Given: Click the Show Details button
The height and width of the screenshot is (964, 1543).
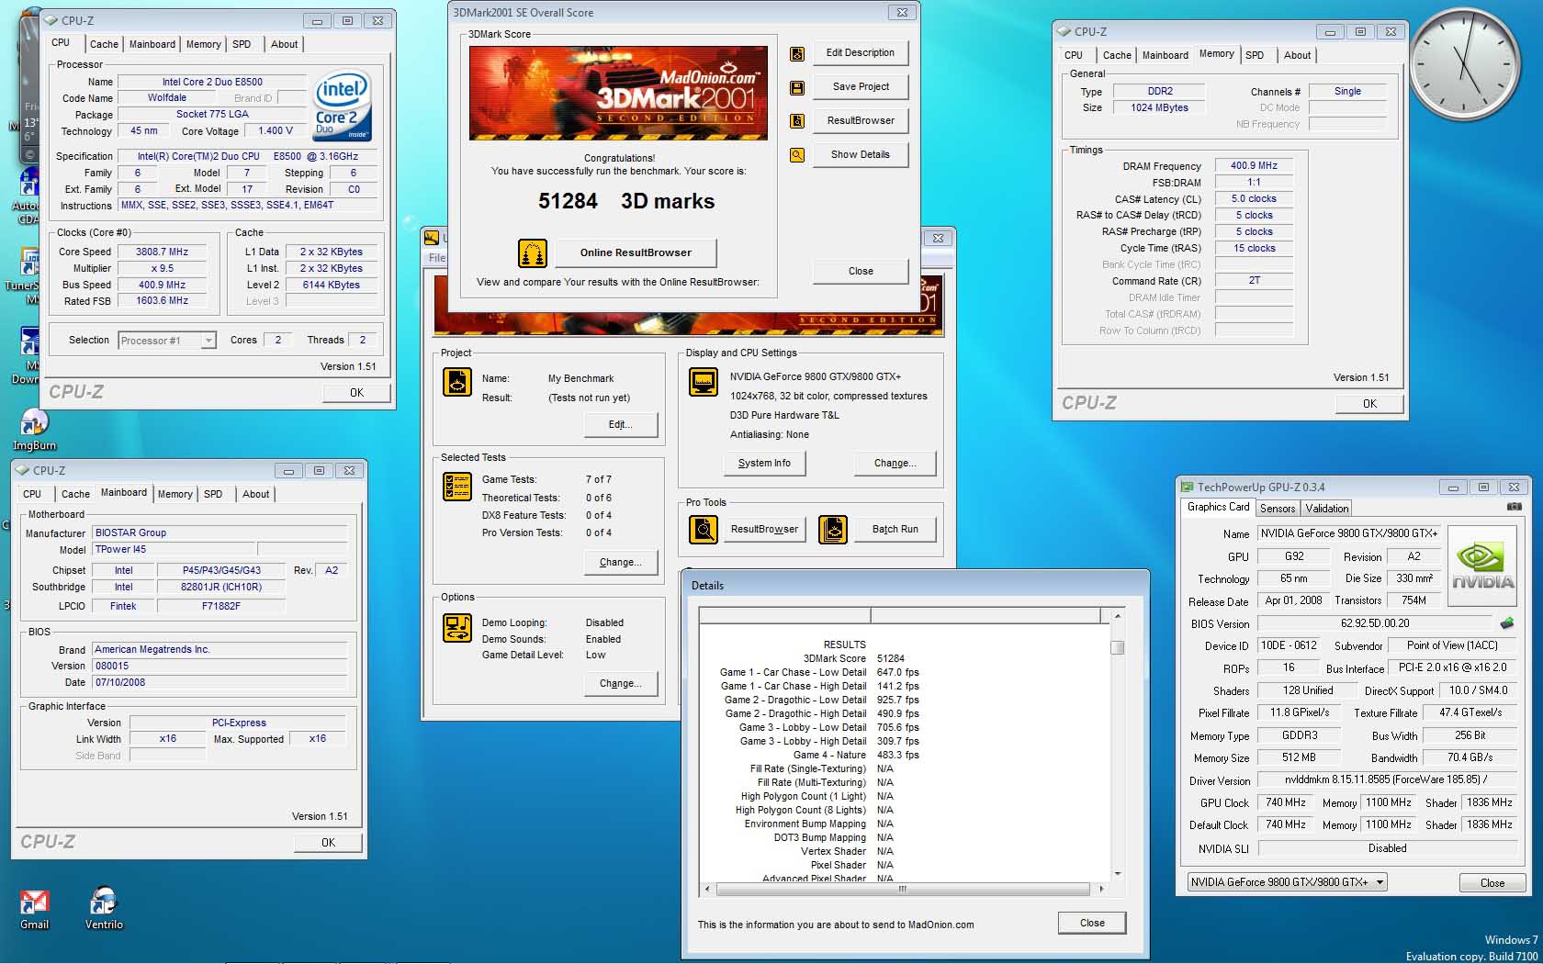Looking at the screenshot, I should [x=861, y=155].
